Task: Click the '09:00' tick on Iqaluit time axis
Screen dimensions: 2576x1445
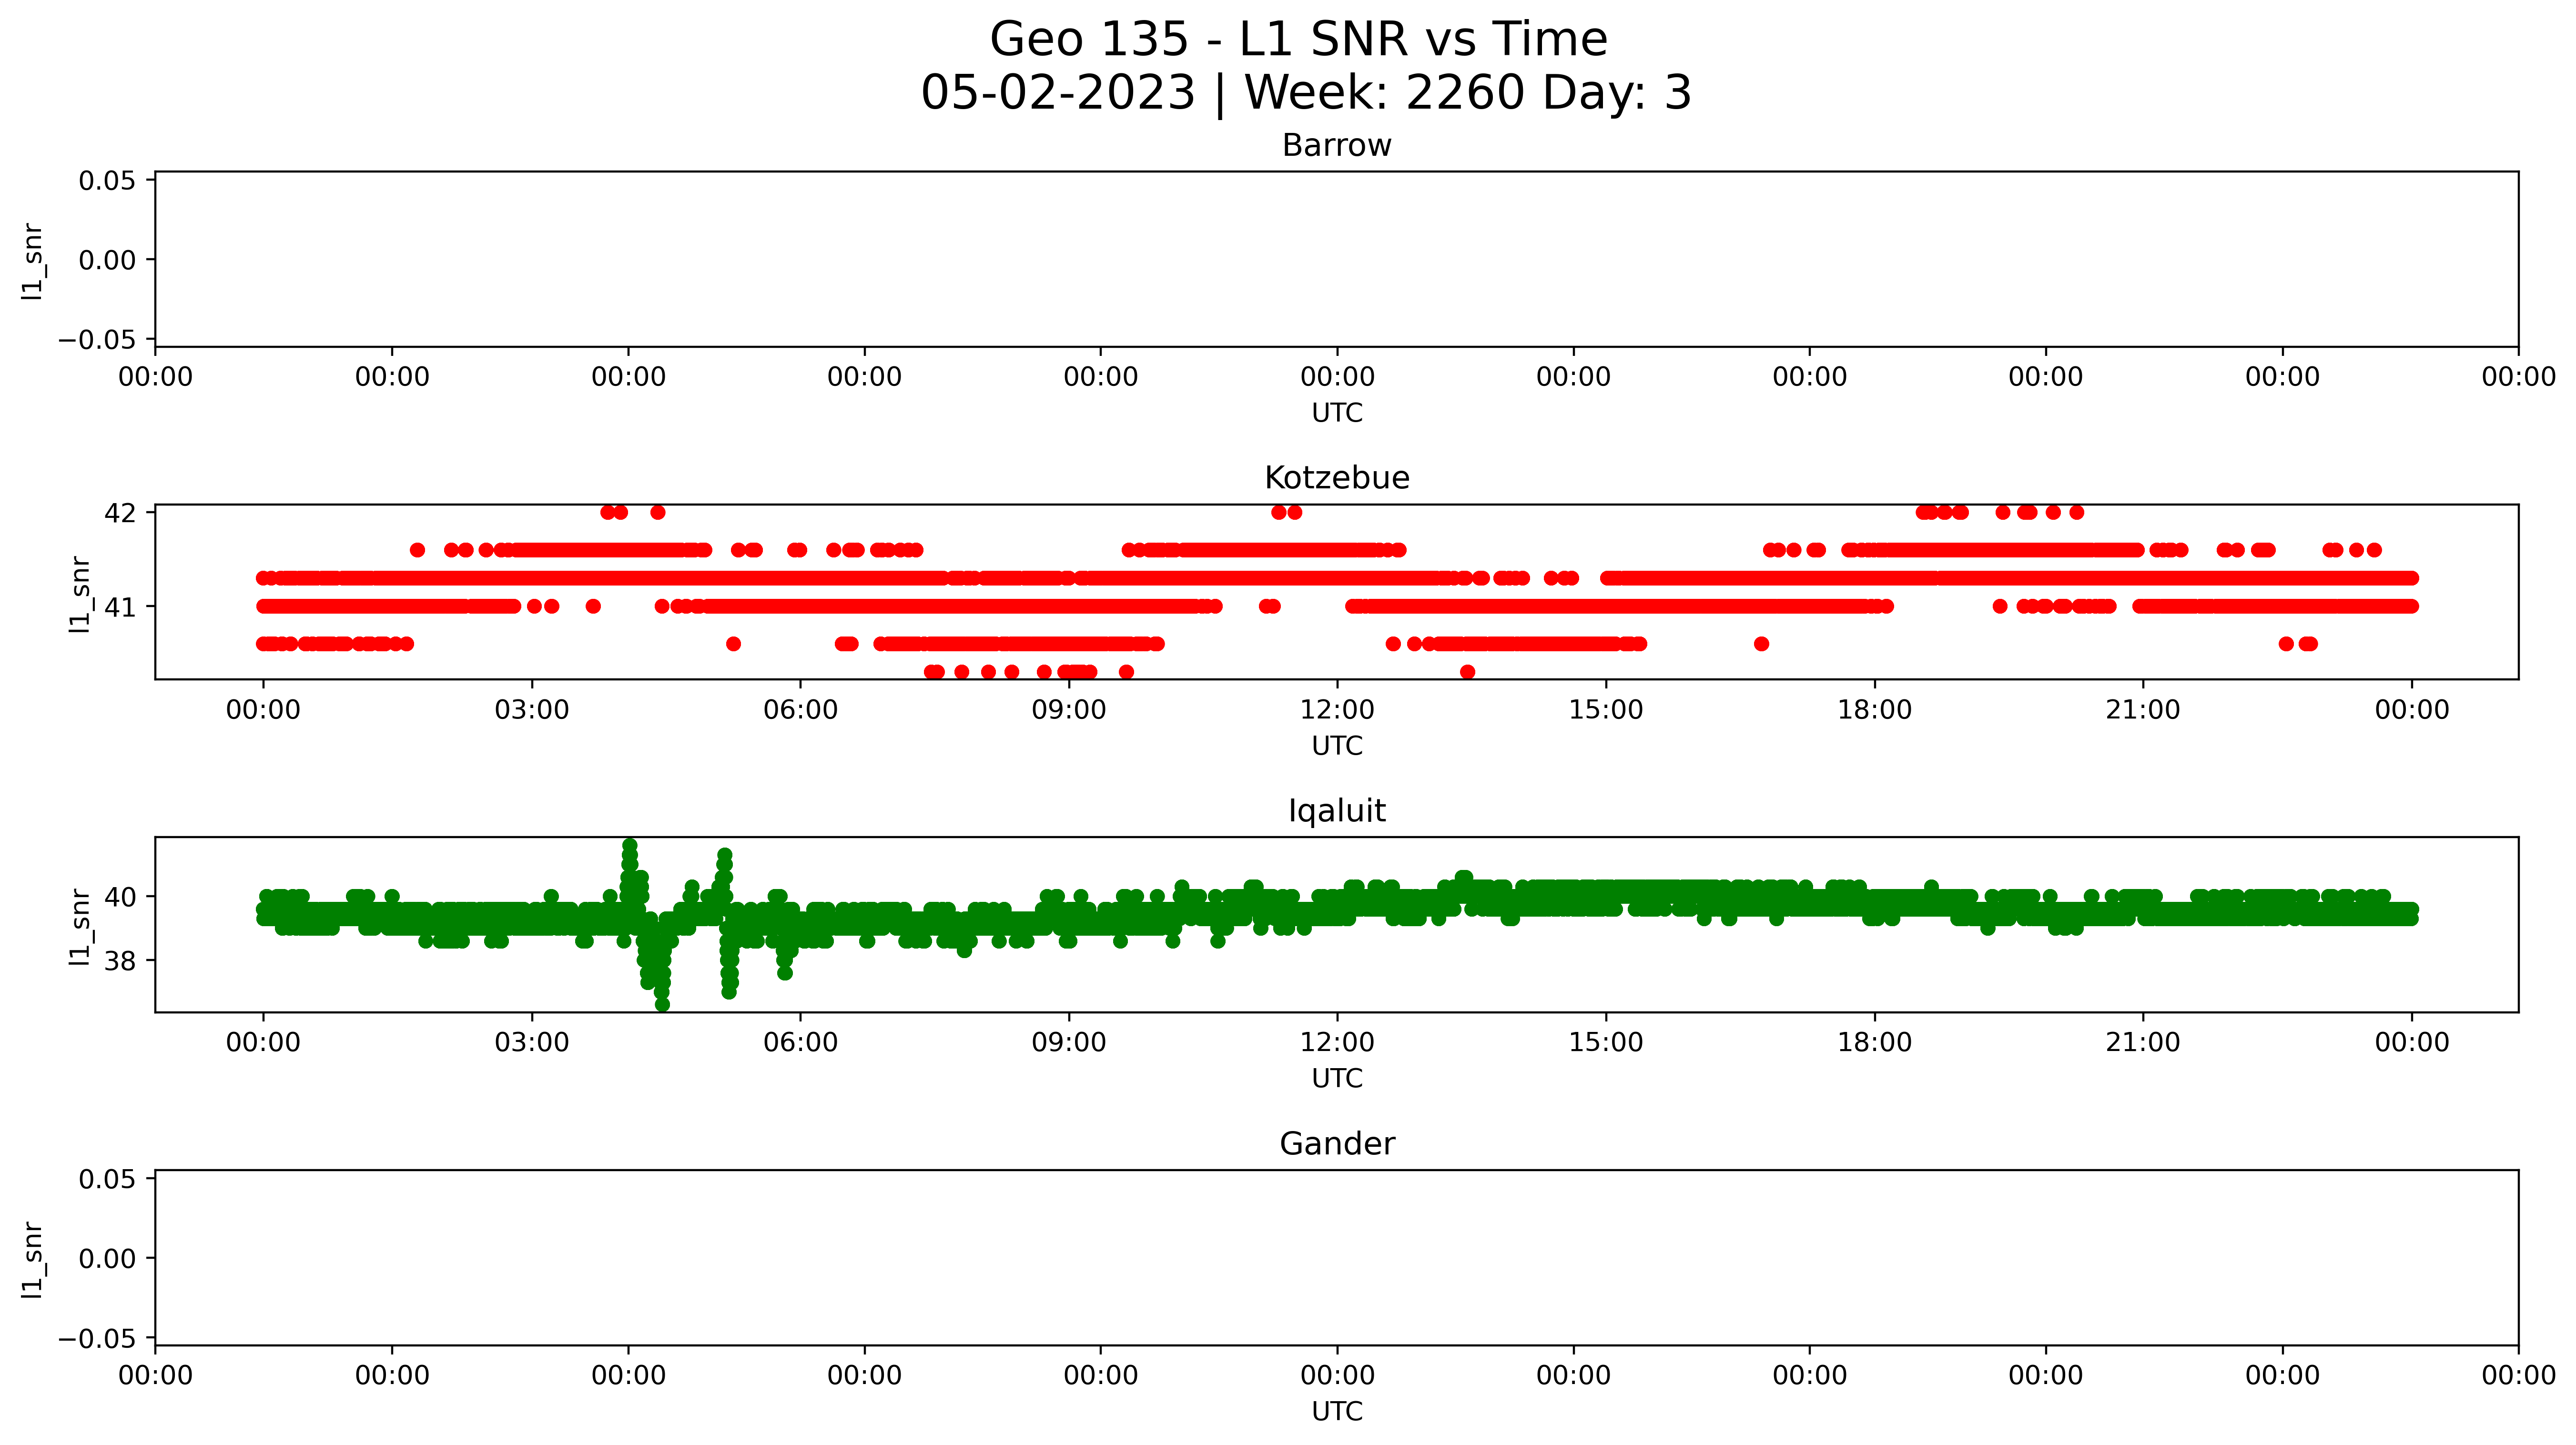Action: pyautogui.click(x=1069, y=1043)
